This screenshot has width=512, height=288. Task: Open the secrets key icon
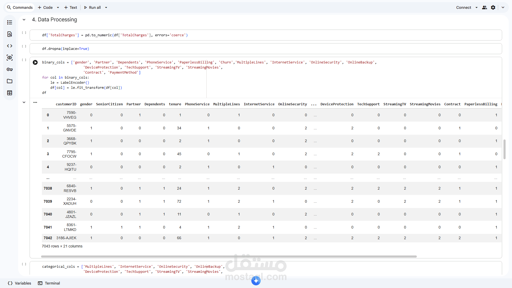coord(10,69)
